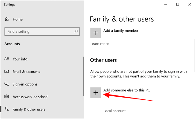Select Family & other users in sidebar
This screenshot has width=196, height=119.
tap(29, 110)
